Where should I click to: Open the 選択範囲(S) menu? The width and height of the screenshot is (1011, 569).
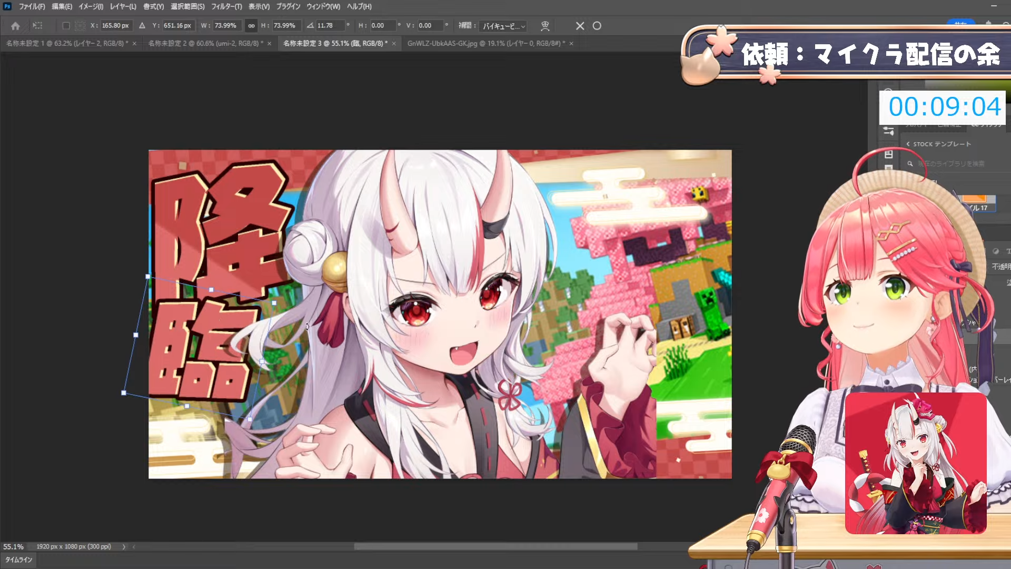pos(187,6)
